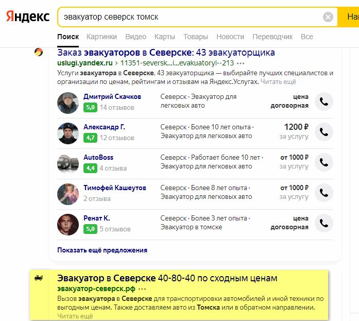Click the tow truck favicon

(39, 278)
